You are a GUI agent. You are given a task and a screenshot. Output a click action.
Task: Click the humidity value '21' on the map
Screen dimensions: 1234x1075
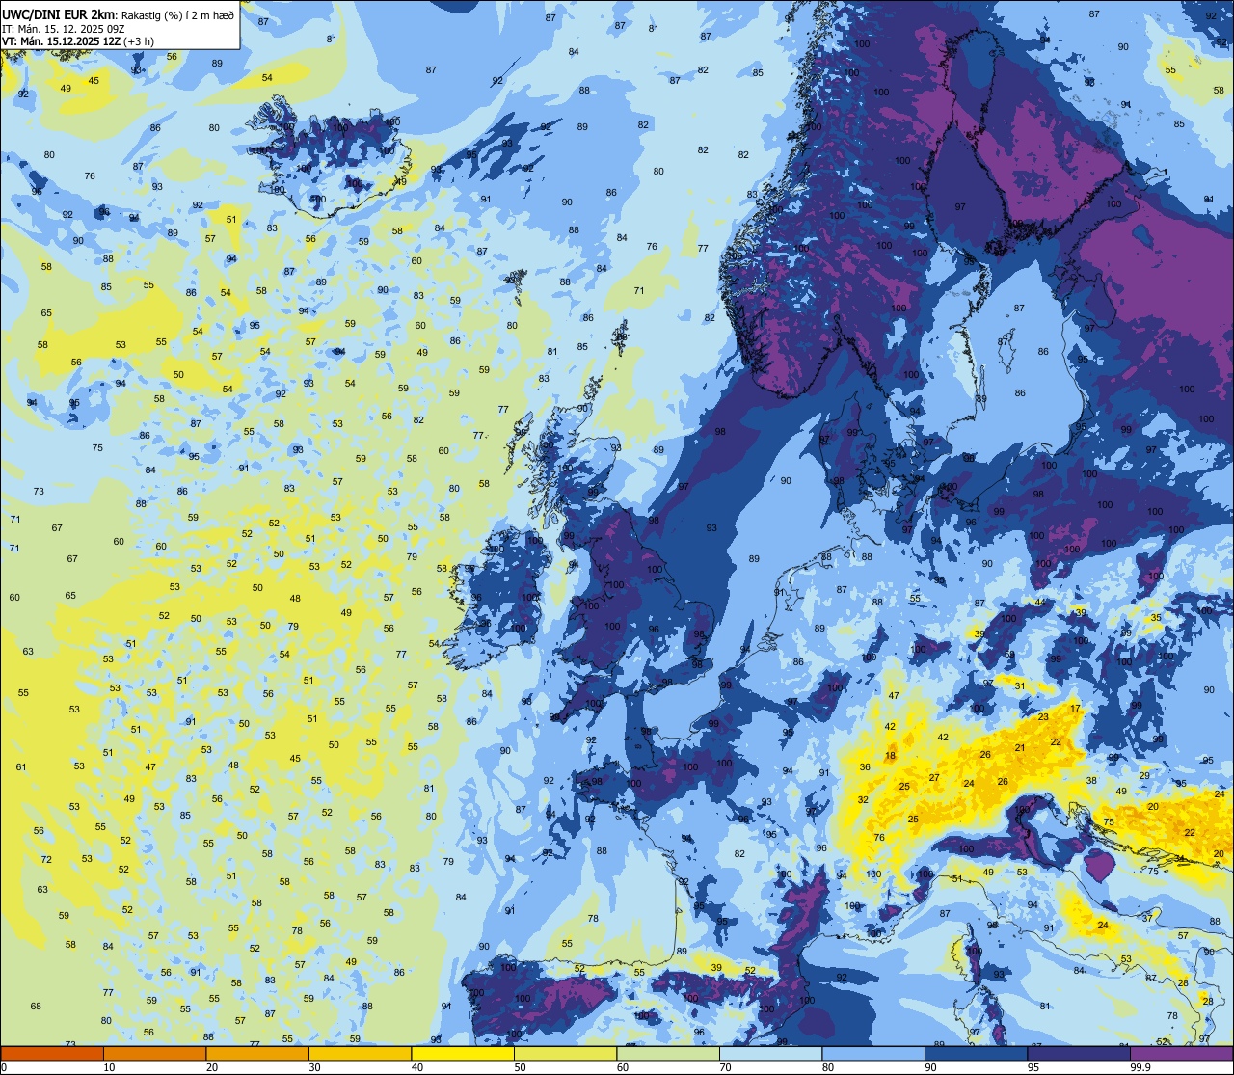point(1019,748)
